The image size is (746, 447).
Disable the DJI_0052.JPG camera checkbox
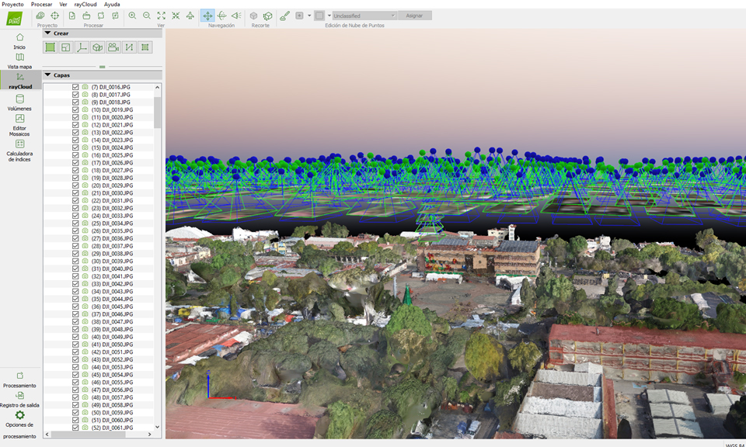click(75, 359)
